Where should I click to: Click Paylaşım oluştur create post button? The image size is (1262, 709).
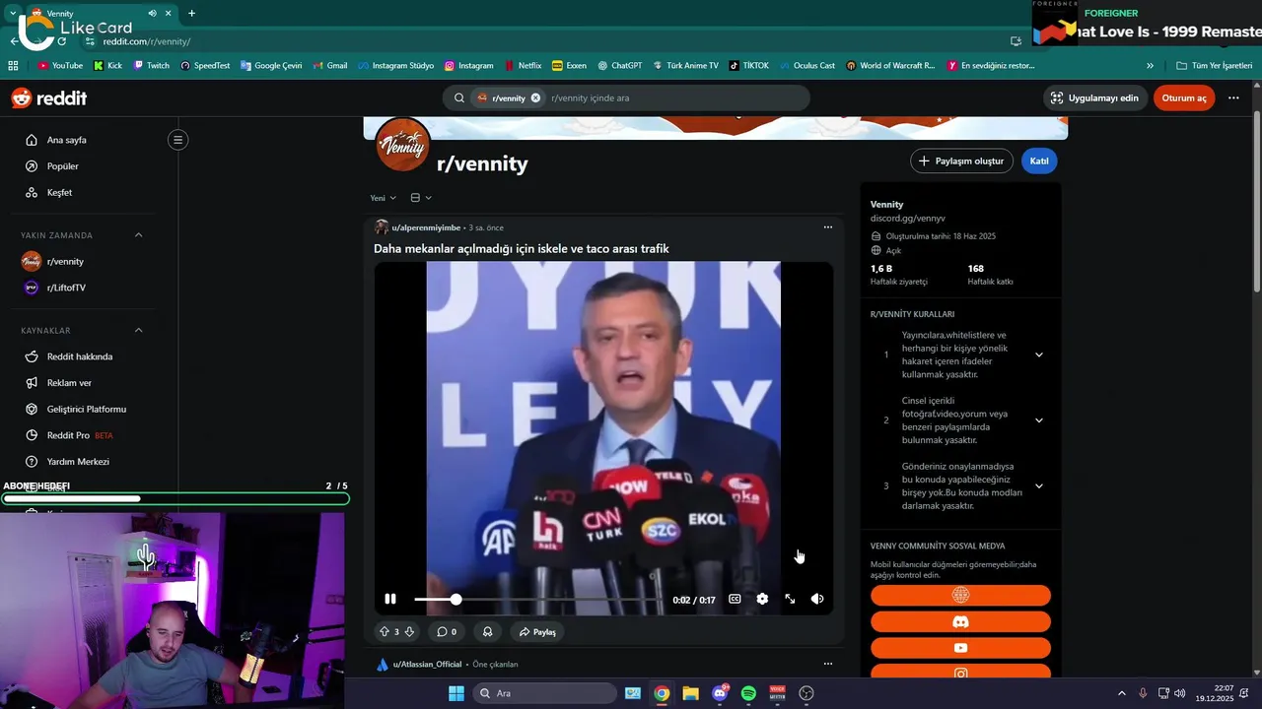click(961, 161)
